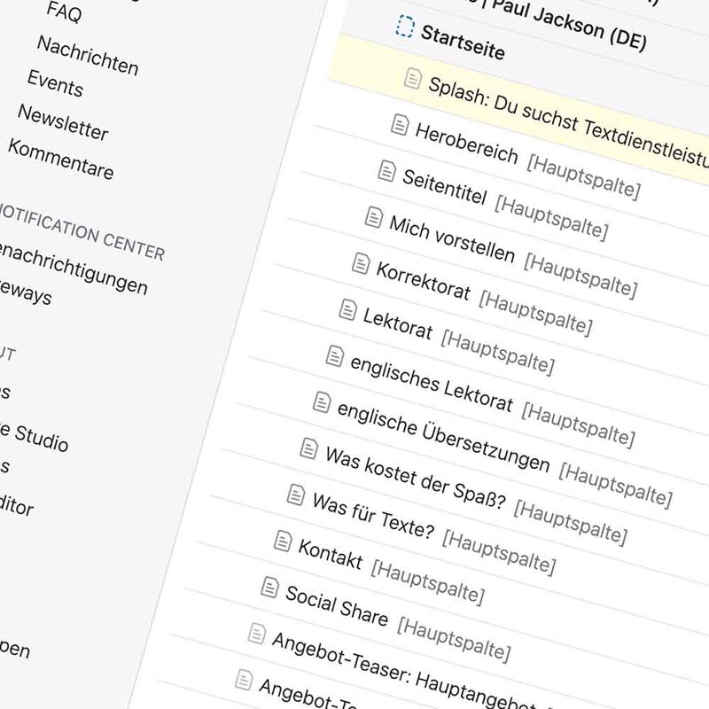
Task: Click the article icon beside Lektorat [Hauptspalte]
Action: (347, 309)
